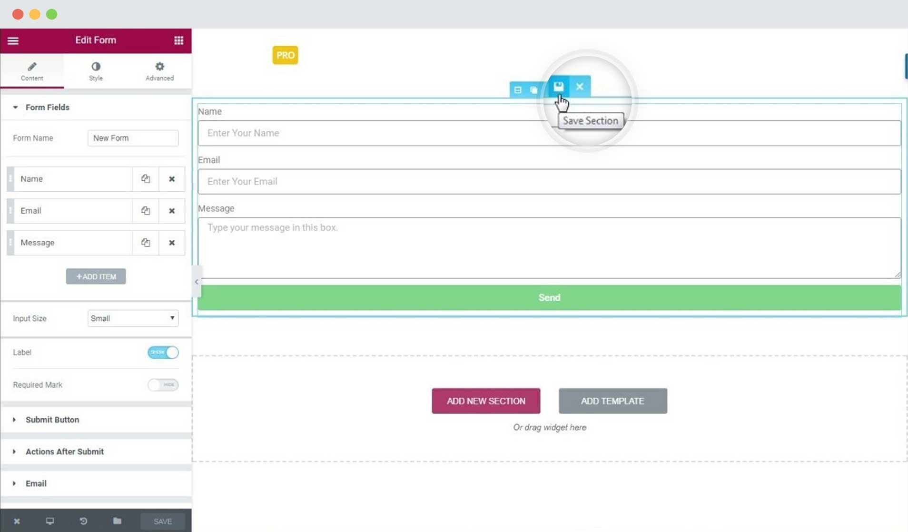
Task: Grab the Name item drag handle
Action: [x=10, y=179]
